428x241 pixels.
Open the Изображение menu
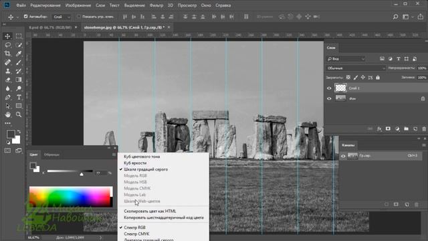[x=78, y=5]
